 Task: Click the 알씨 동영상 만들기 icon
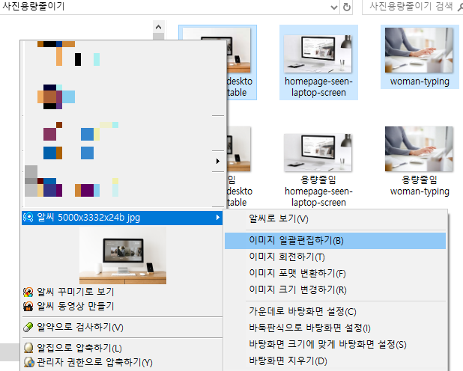click(28, 307)
